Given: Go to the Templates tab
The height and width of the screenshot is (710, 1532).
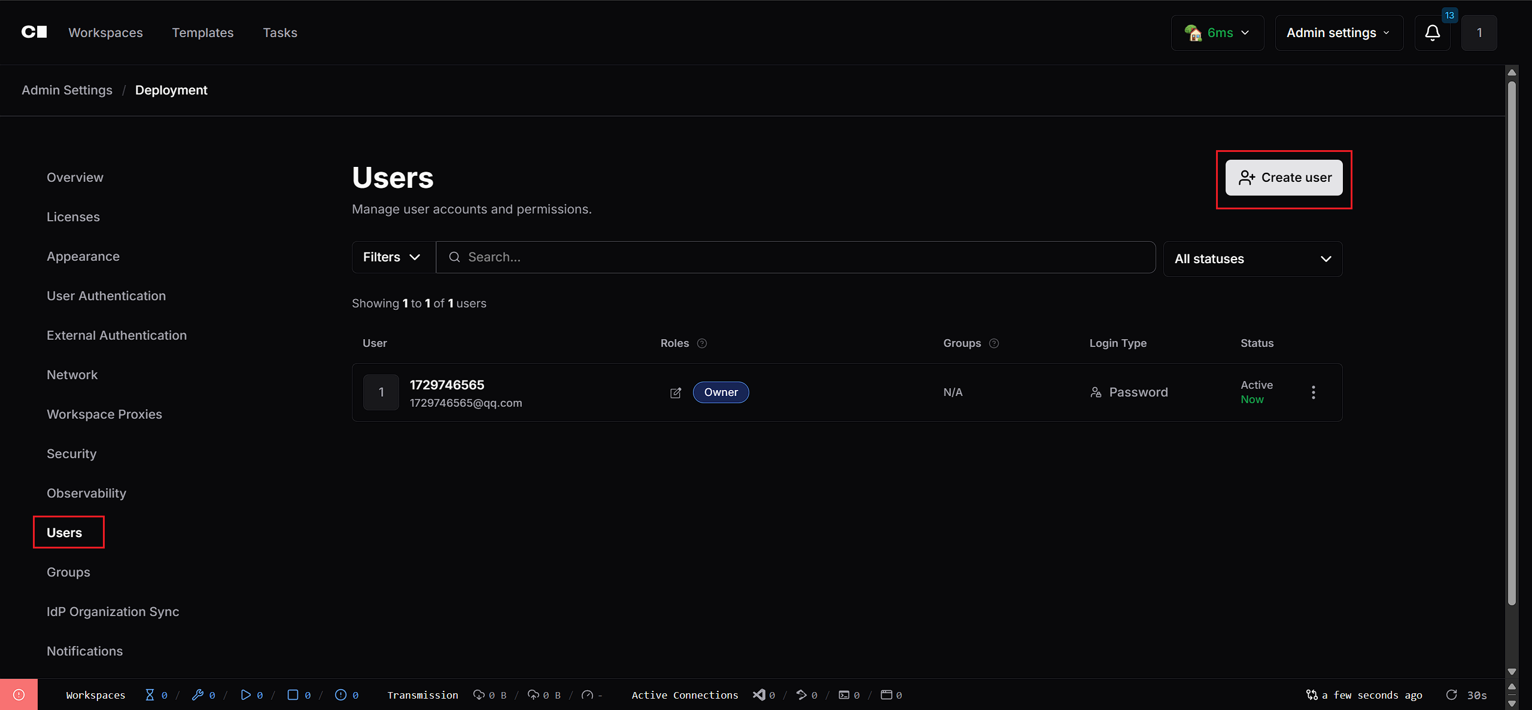Looking at the screenshot, I should click(x=203, y=33).
